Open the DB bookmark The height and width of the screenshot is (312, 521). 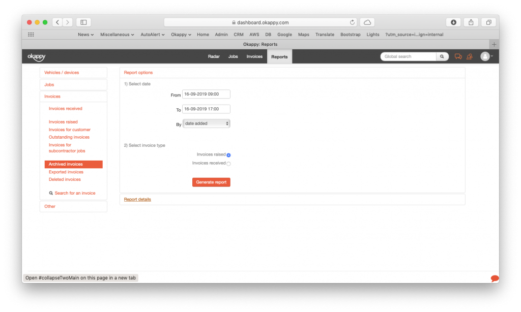point(268,35)
